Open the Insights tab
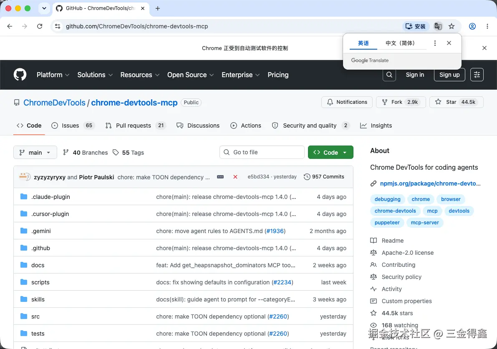This screenshot has width=497, height=349. pos(376,126)
